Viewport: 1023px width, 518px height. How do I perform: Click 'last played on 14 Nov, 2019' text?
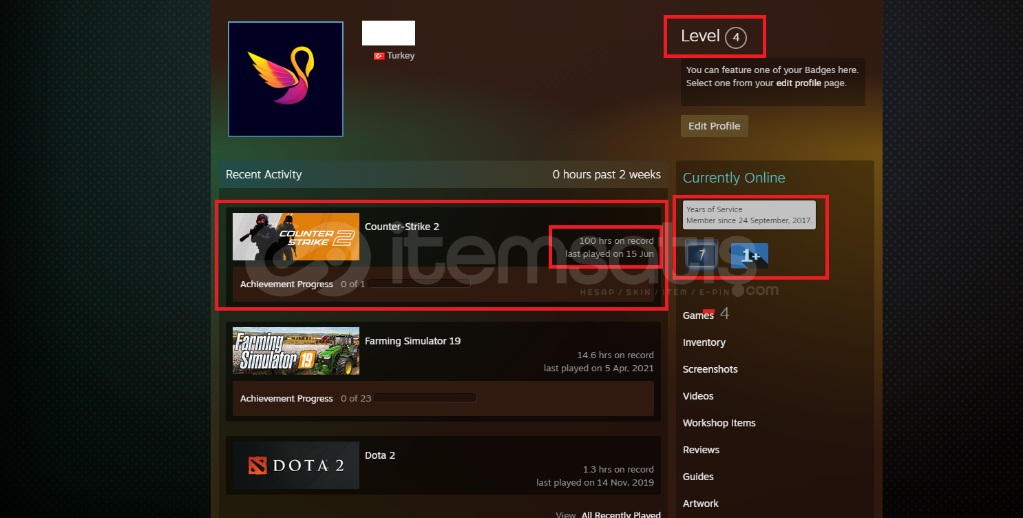point(595,483)
